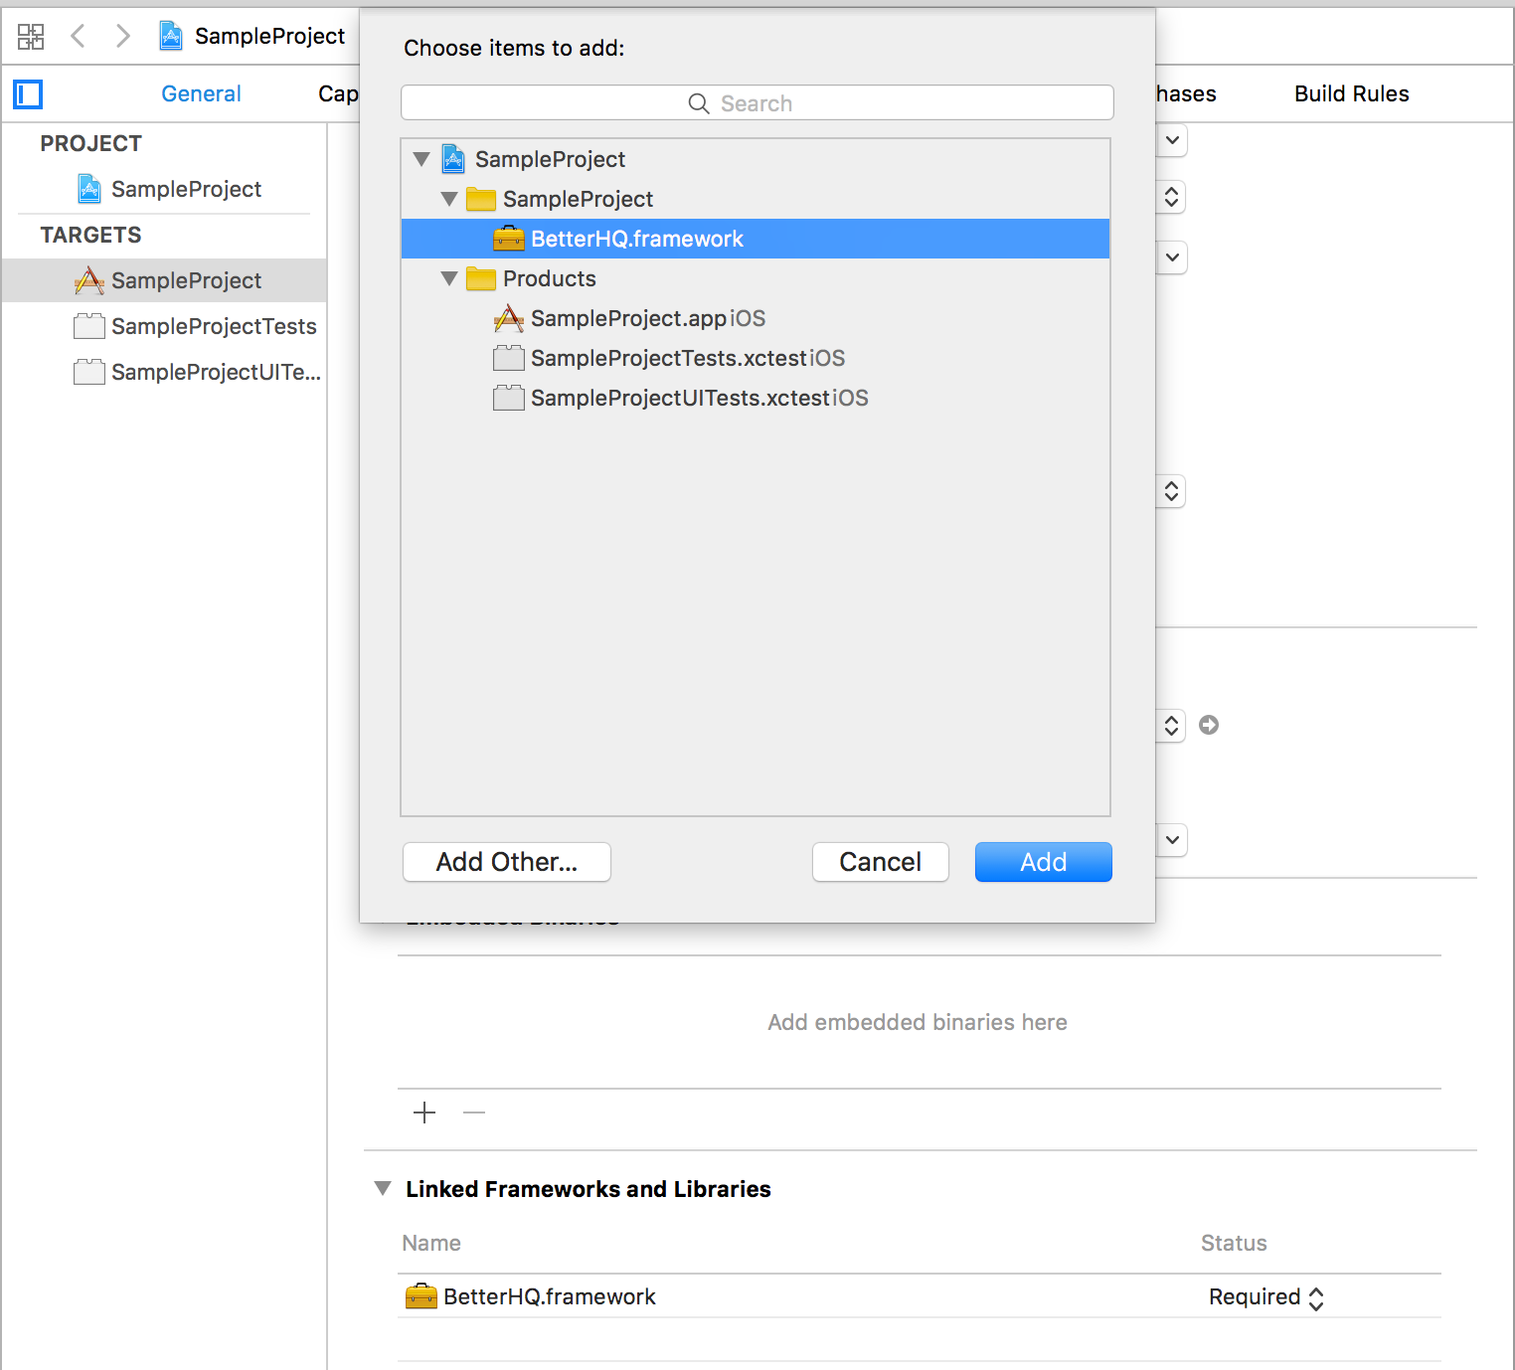
Task: Select the General tab
Action: (201, 93)
